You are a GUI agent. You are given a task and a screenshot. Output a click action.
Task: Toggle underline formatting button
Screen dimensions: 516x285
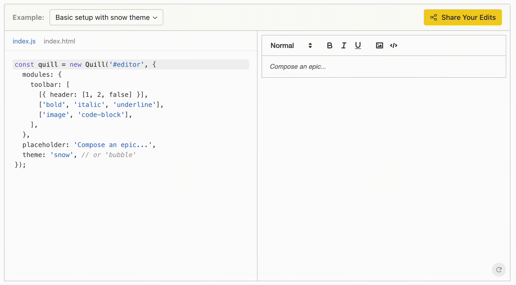coord(358,45)
